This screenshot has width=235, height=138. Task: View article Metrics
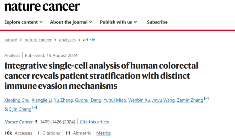coord(104,133)
